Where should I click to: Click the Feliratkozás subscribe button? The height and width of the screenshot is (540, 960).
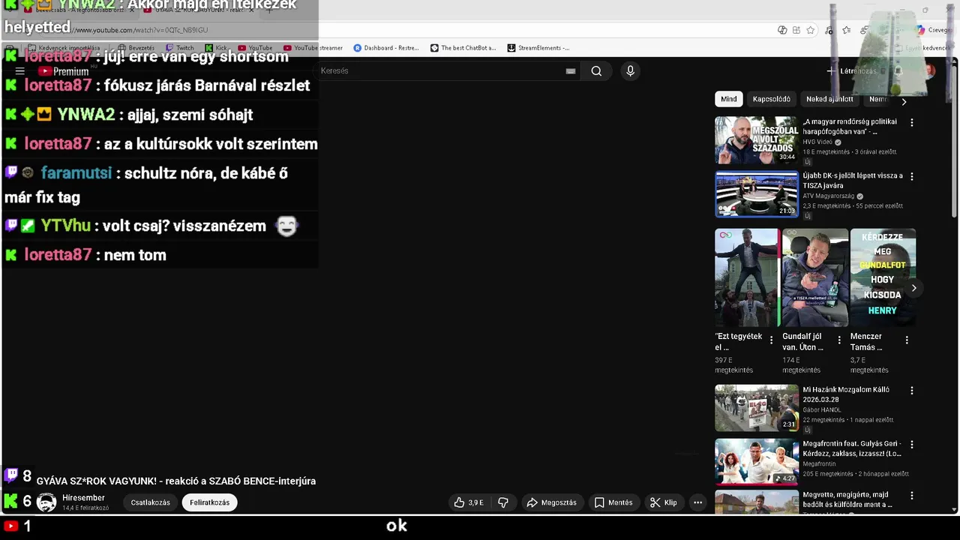point(210,502)
